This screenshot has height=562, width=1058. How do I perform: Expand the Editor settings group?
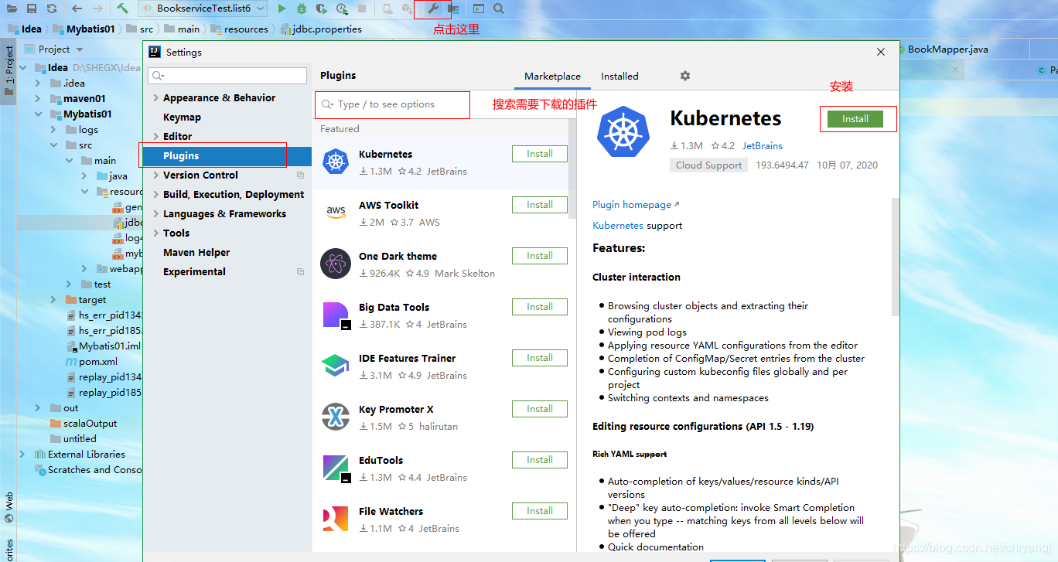click(x=156, y=136)
